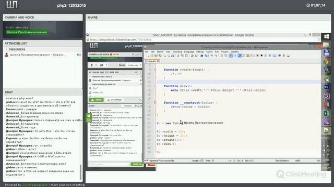Click the chat message input field
Image resolution: width=334 pixels, height=187 pixels.
point(109,164)
